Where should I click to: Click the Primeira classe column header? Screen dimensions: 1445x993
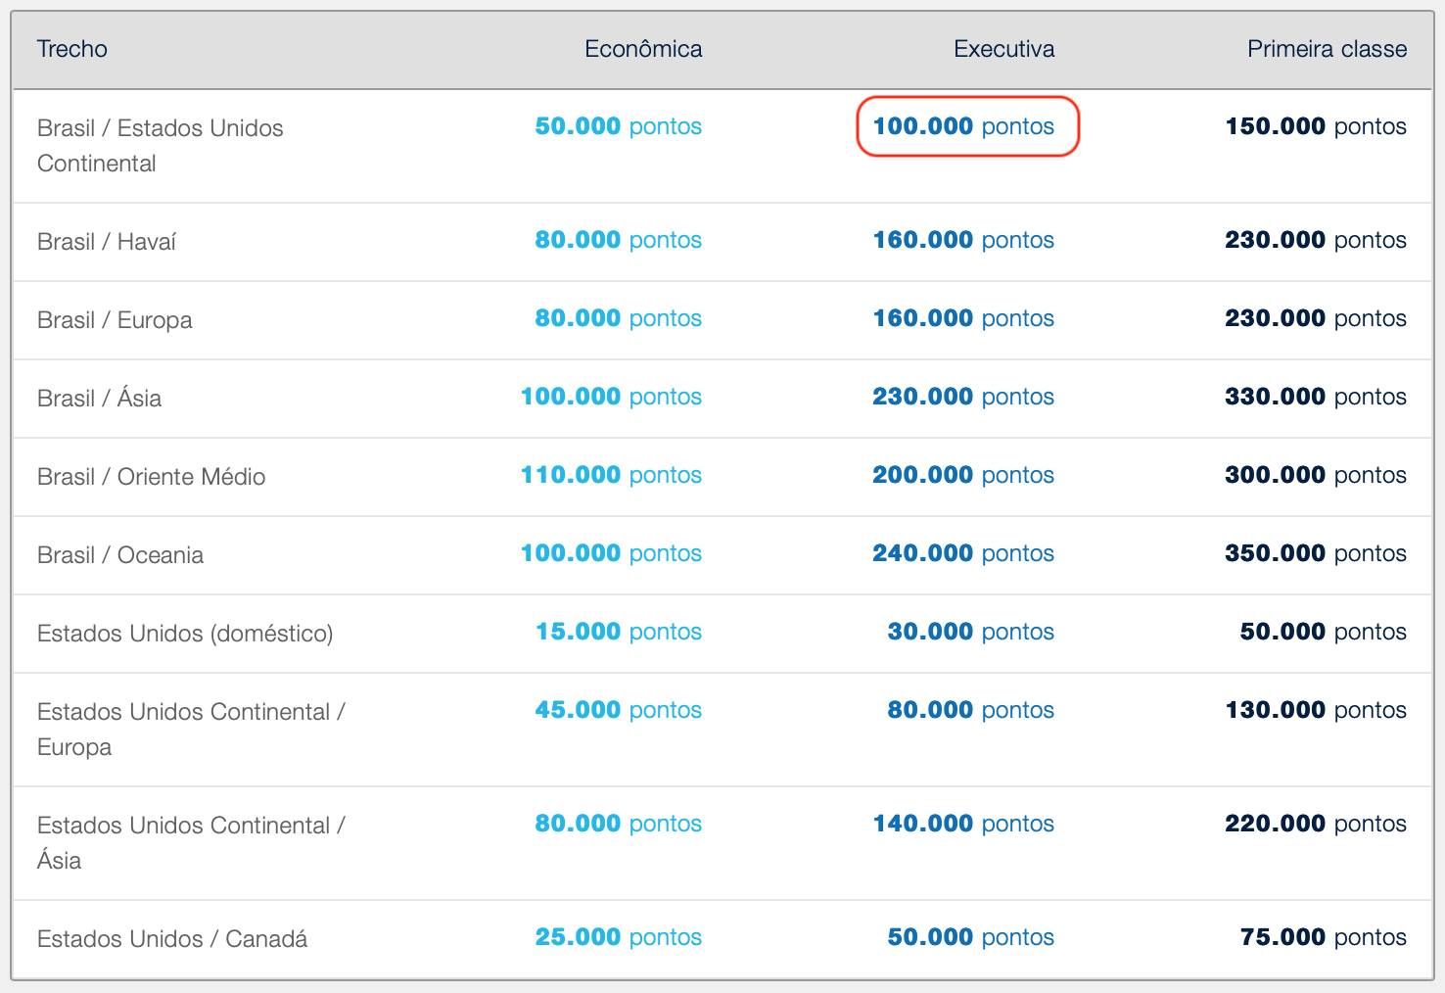[x=1327, y=49]
